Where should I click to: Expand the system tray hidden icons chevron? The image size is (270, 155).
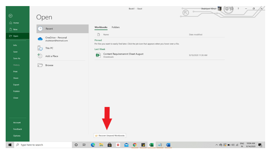point(217,145)
